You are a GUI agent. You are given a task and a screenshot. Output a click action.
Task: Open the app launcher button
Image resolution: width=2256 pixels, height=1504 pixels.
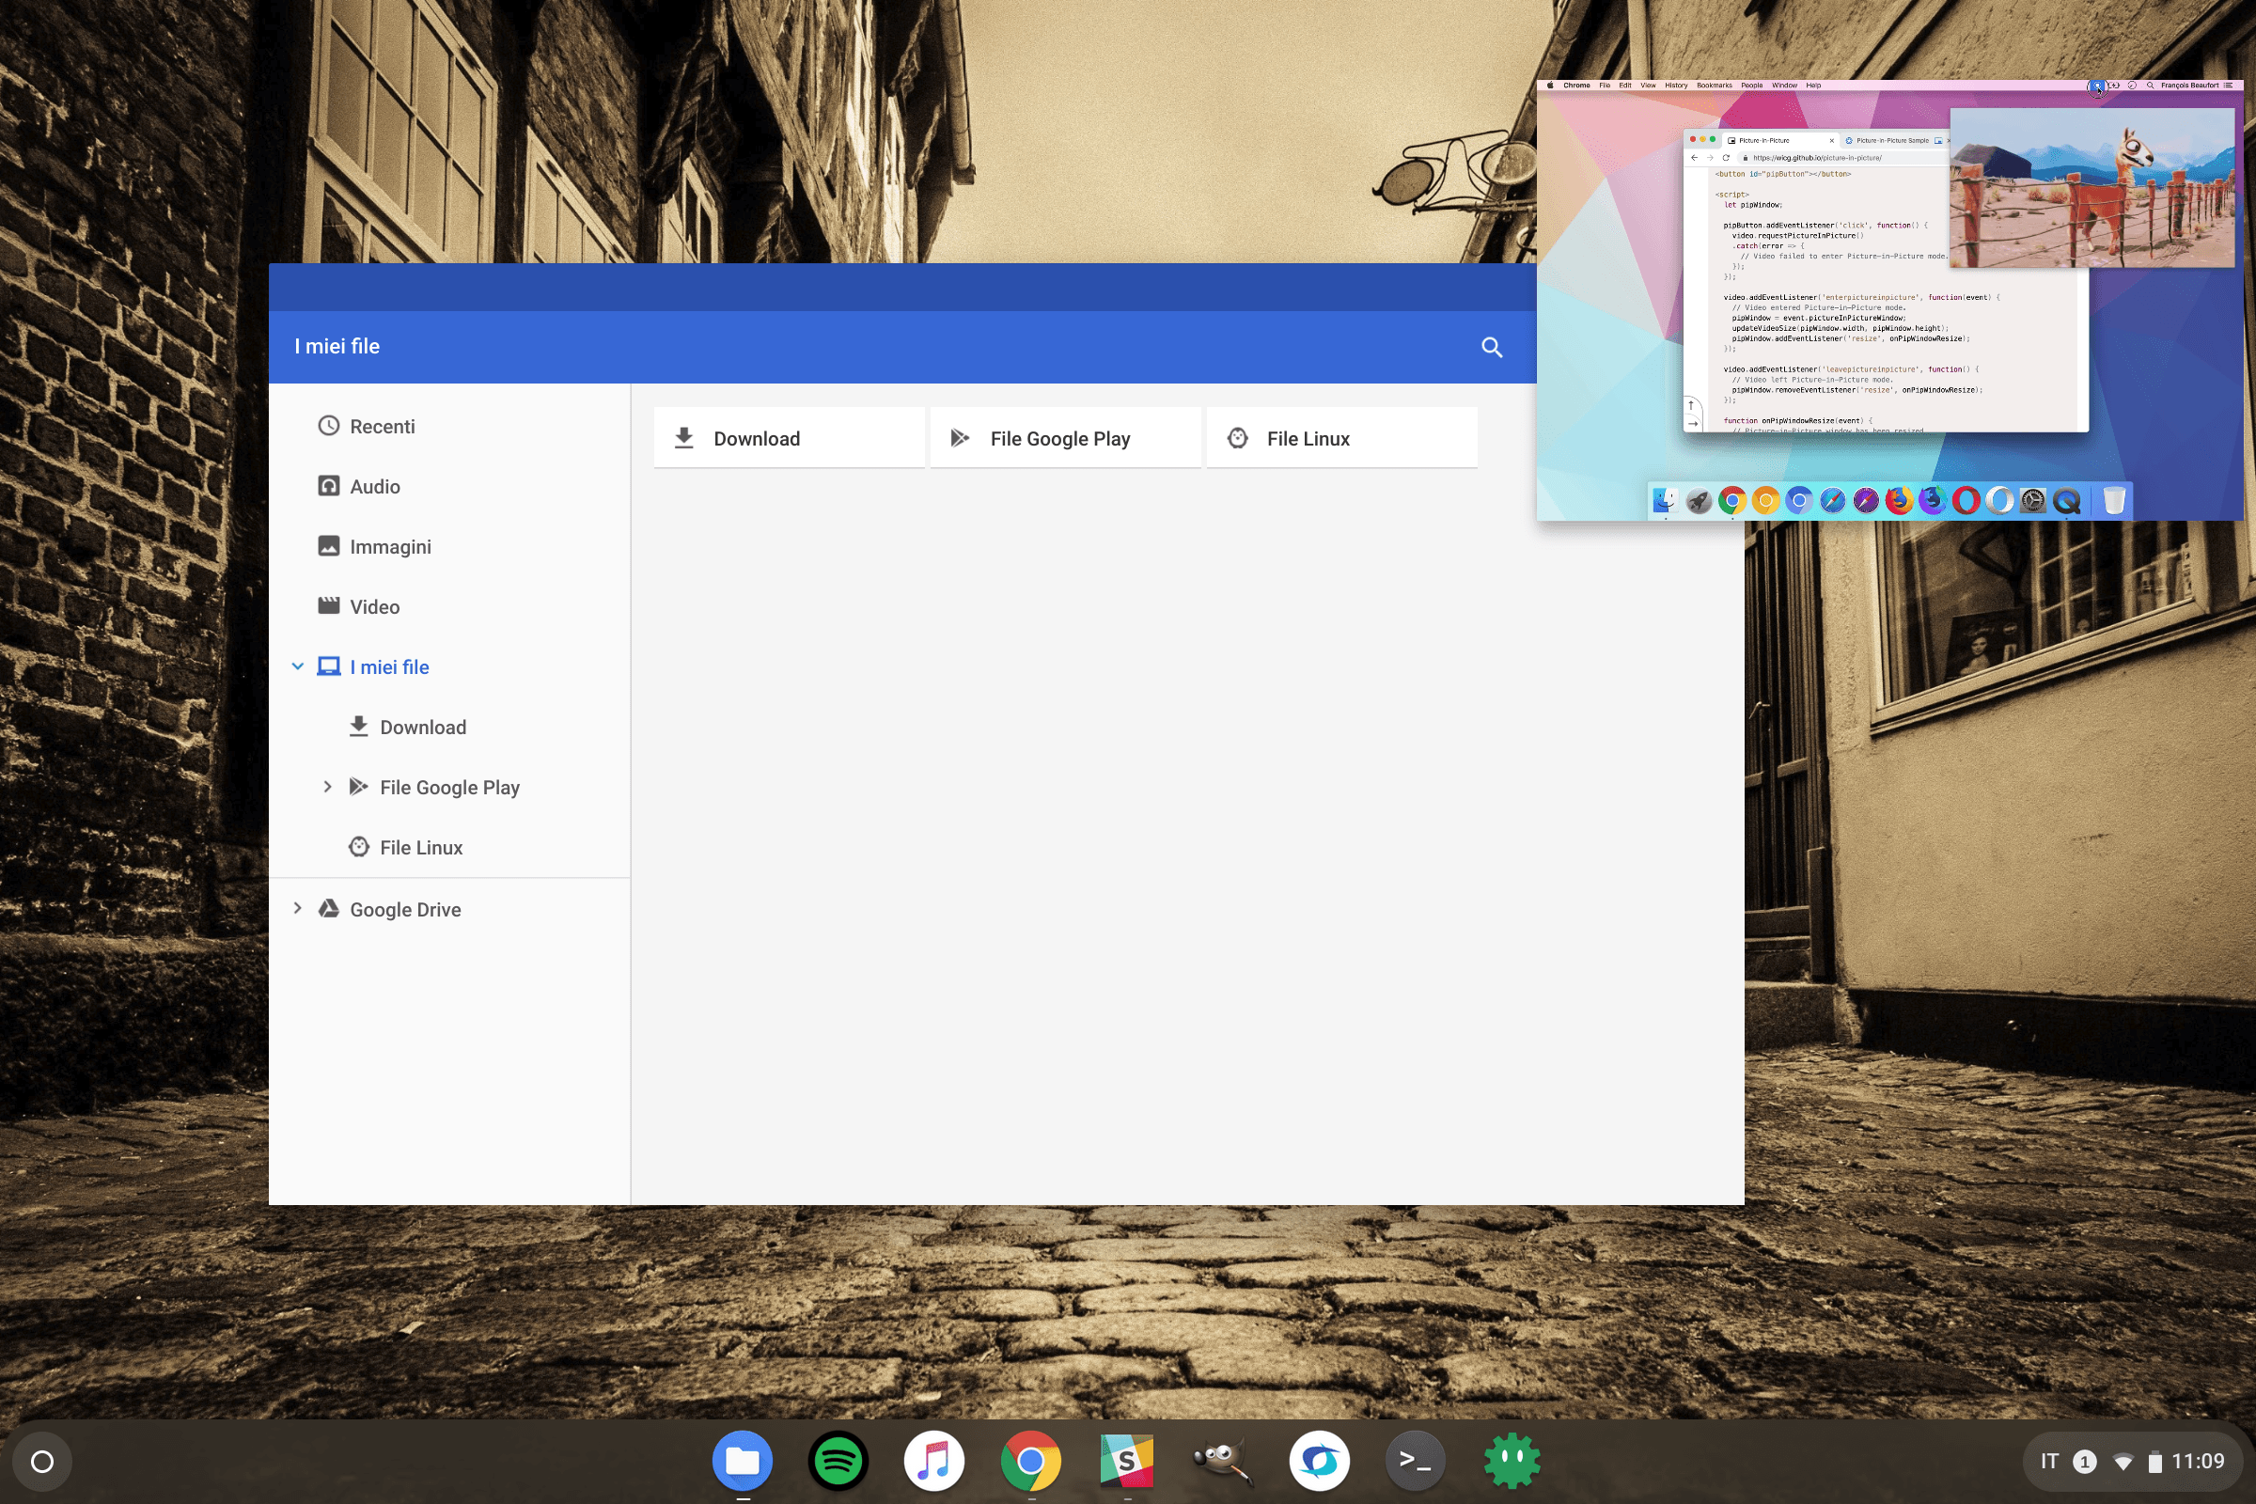(x=43, y=1460)
